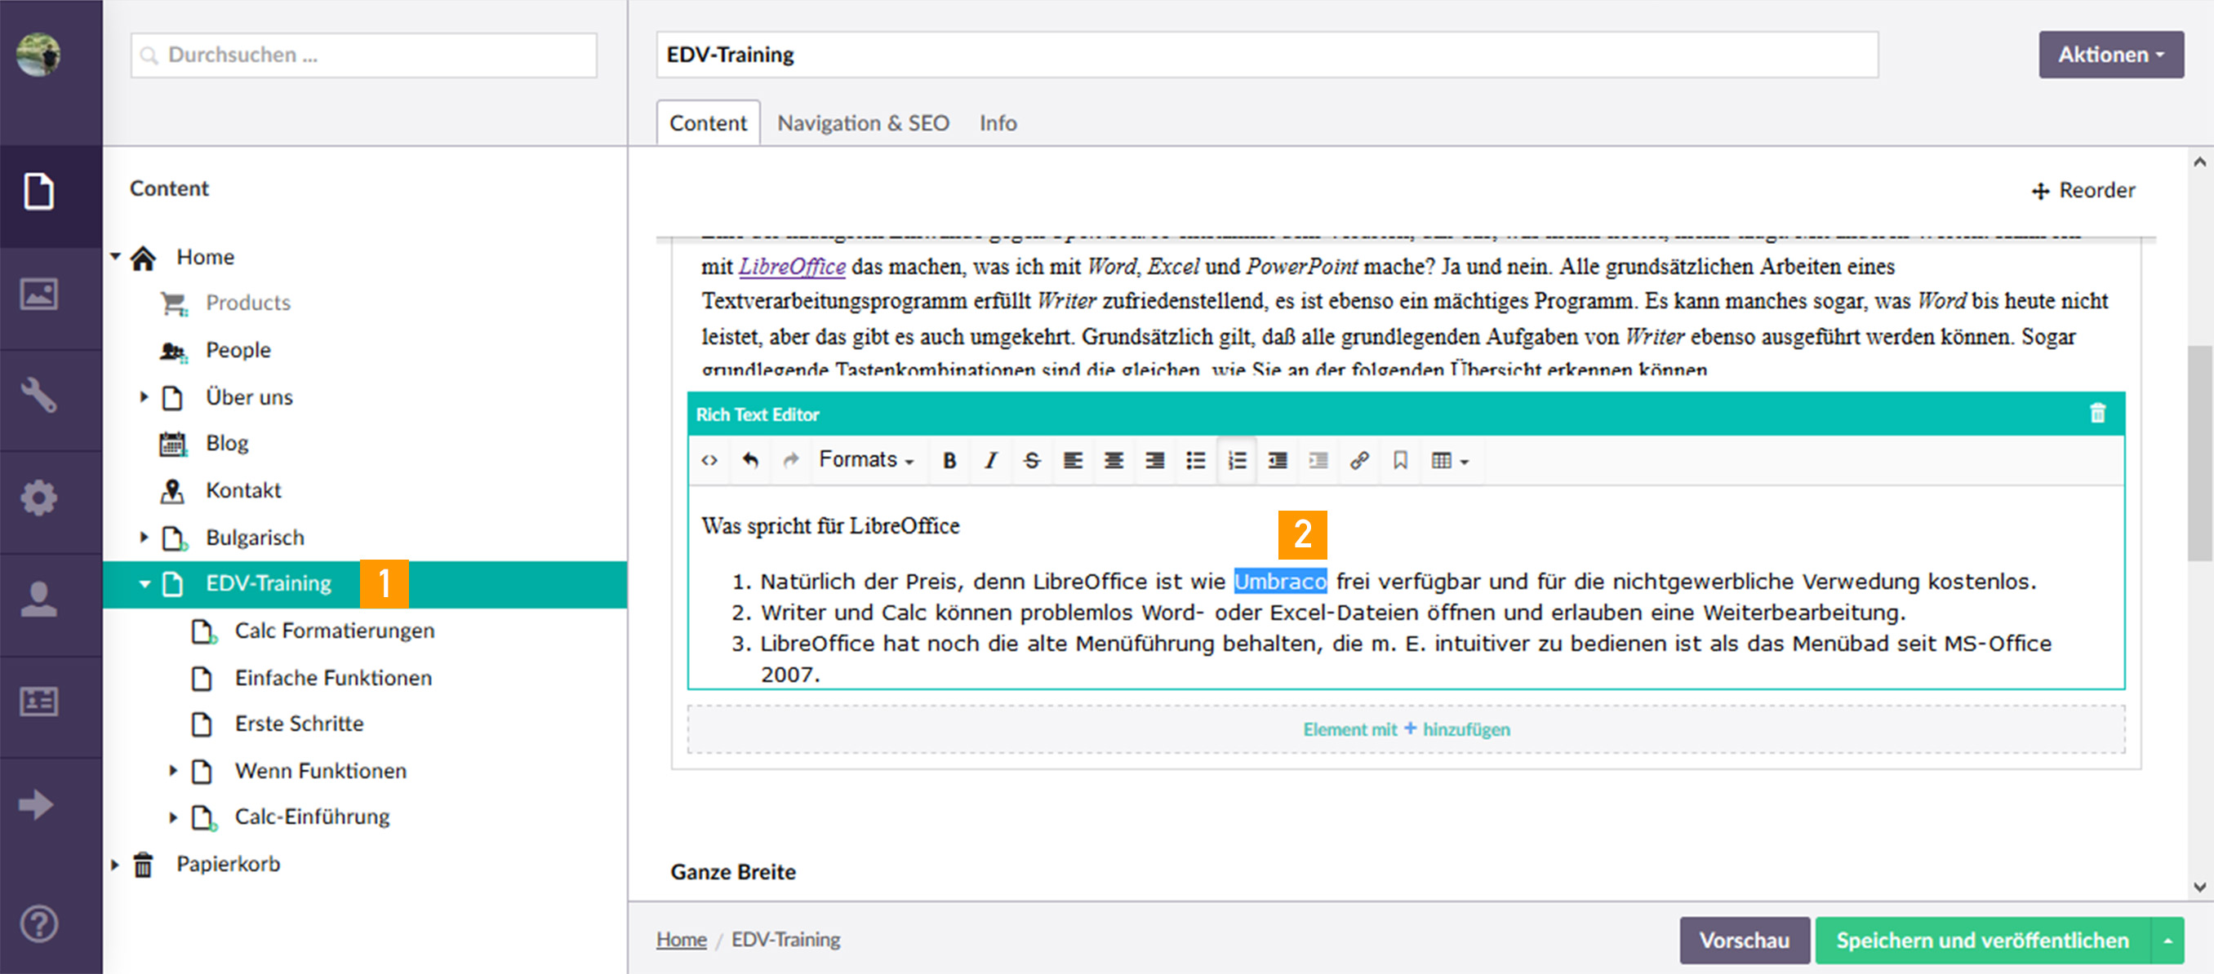Switch to the Info tab

(998, 123)
